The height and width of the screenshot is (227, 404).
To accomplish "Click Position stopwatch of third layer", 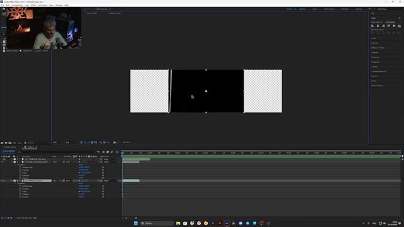I will pyautogui.click(x=20, y=189).
